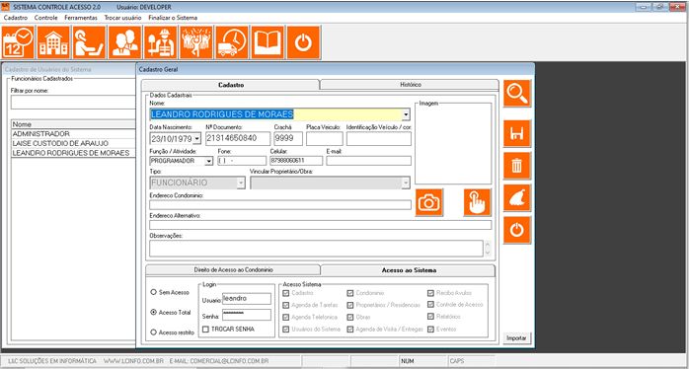
Task: Click the Filtrar por nome field
Action: coord(73,103)
